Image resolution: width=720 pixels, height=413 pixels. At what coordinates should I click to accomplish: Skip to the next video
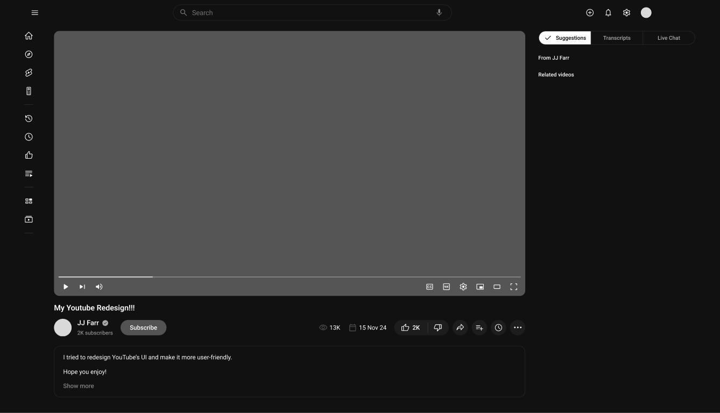click(x=82, y=287)
